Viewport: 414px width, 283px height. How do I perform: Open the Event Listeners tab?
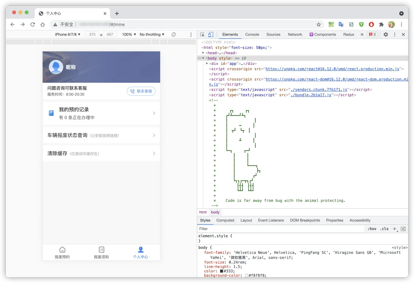(x=271, y=220)
